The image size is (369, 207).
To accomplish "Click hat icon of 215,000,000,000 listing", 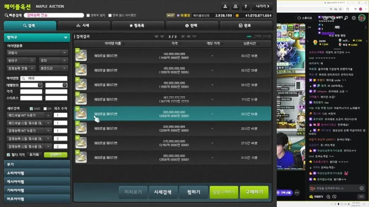I will [81, 143].
